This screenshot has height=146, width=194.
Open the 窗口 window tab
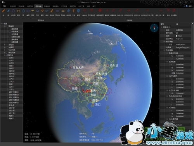[x=94, y=6]
